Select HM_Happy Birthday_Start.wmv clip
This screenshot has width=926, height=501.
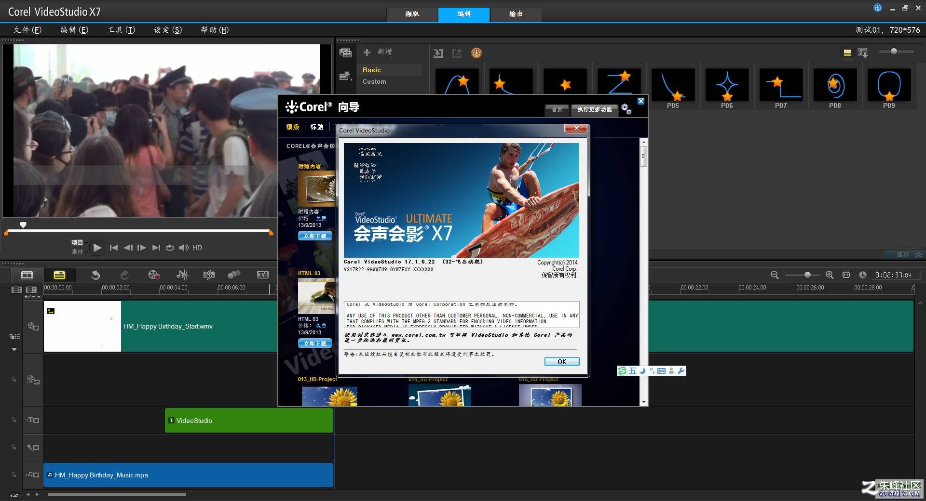coord(161,326)
